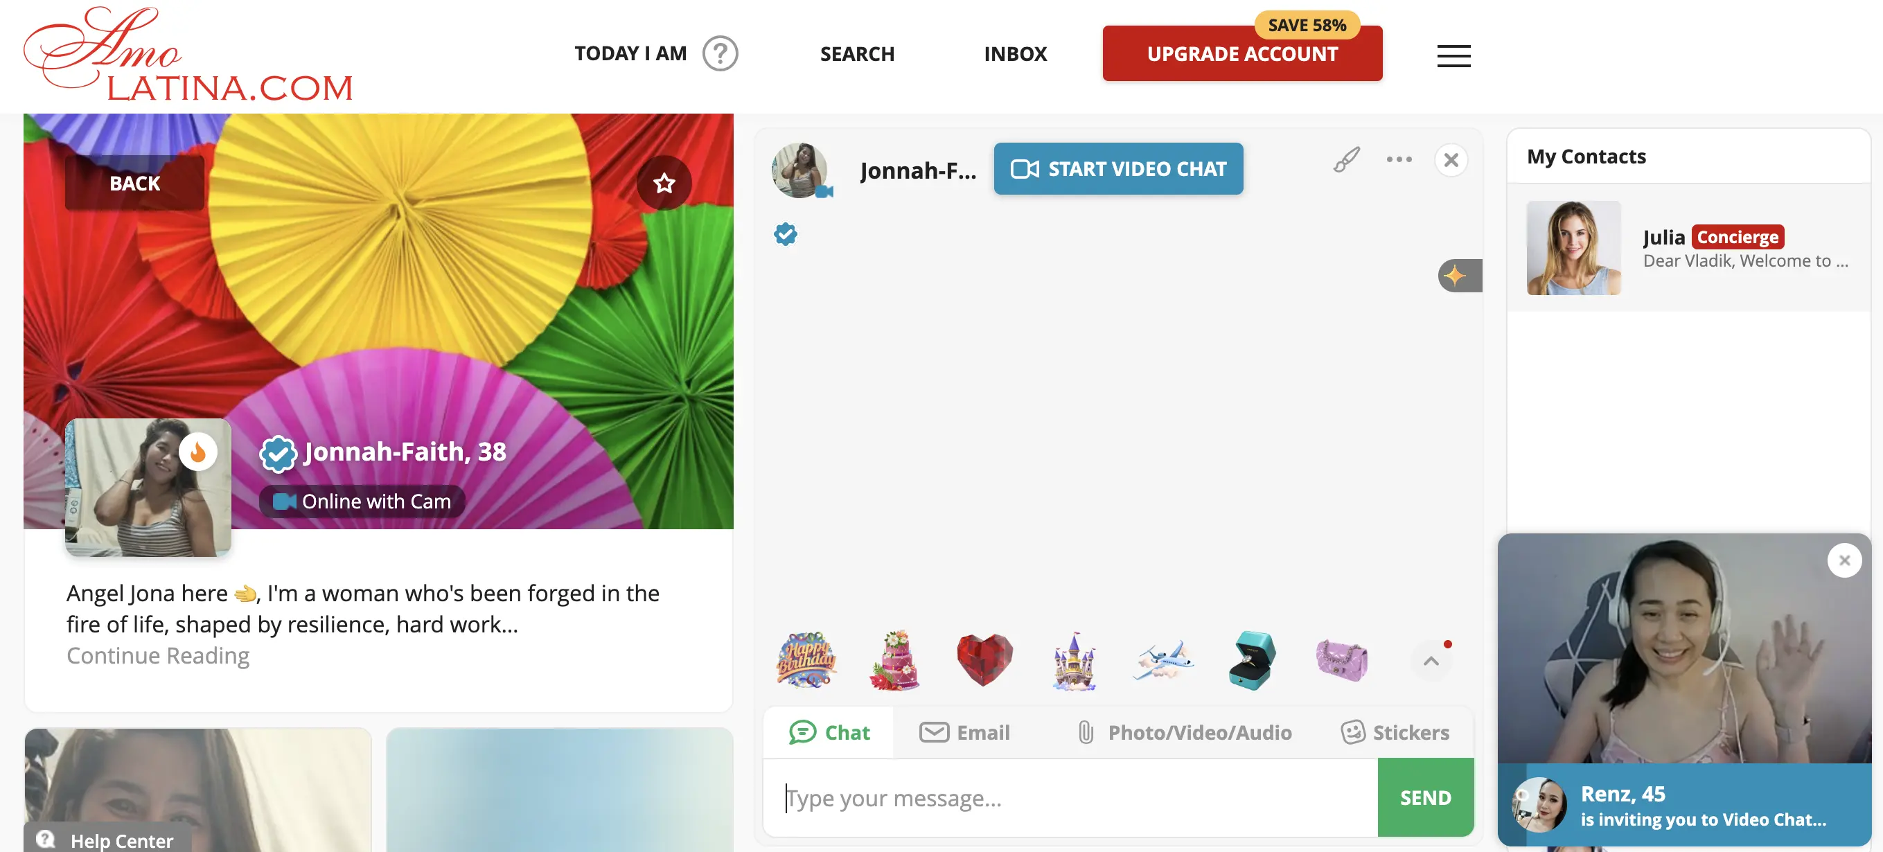This screenshot has height=852, width=1883.
Task: Open Julia Concierge contact
Action: (1688, 248)
